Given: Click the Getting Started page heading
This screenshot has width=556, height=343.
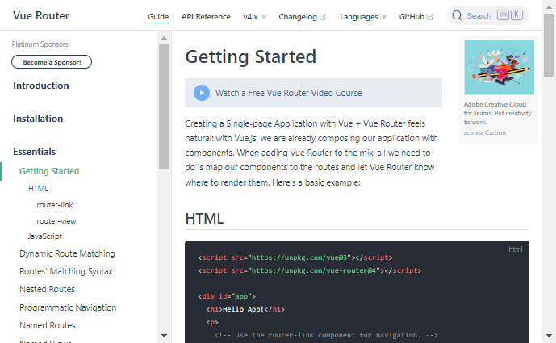Looking at the screenshot, I should pos(251,56).
